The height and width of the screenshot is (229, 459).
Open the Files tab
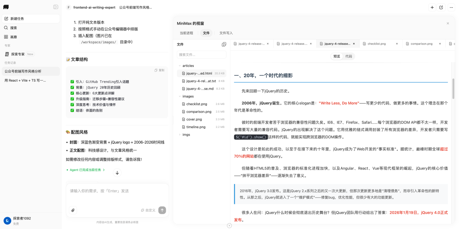click(x=207, y=33)
